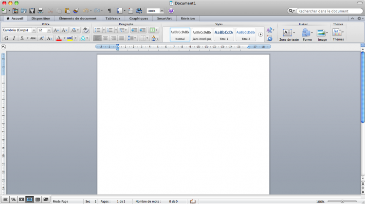
Task: Insert a text box with Zone de texte
Action: point(288,34)
